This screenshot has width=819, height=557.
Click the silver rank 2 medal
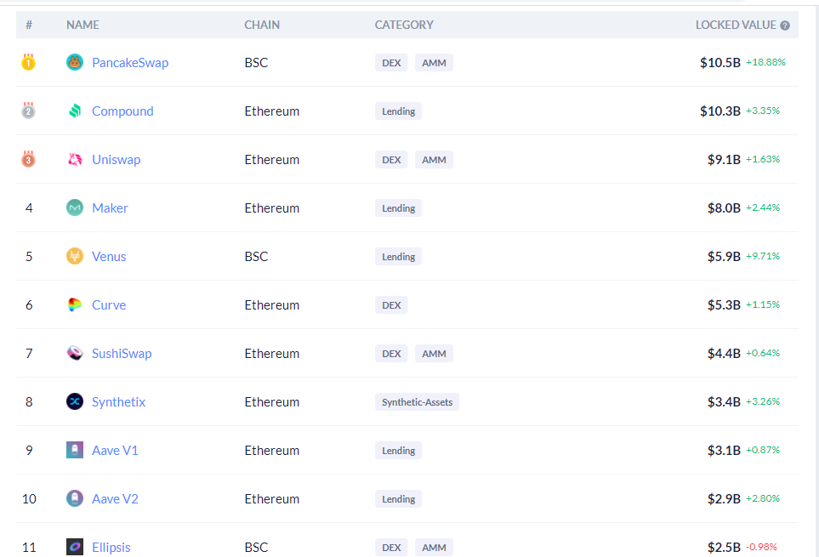tap(28, 111)
